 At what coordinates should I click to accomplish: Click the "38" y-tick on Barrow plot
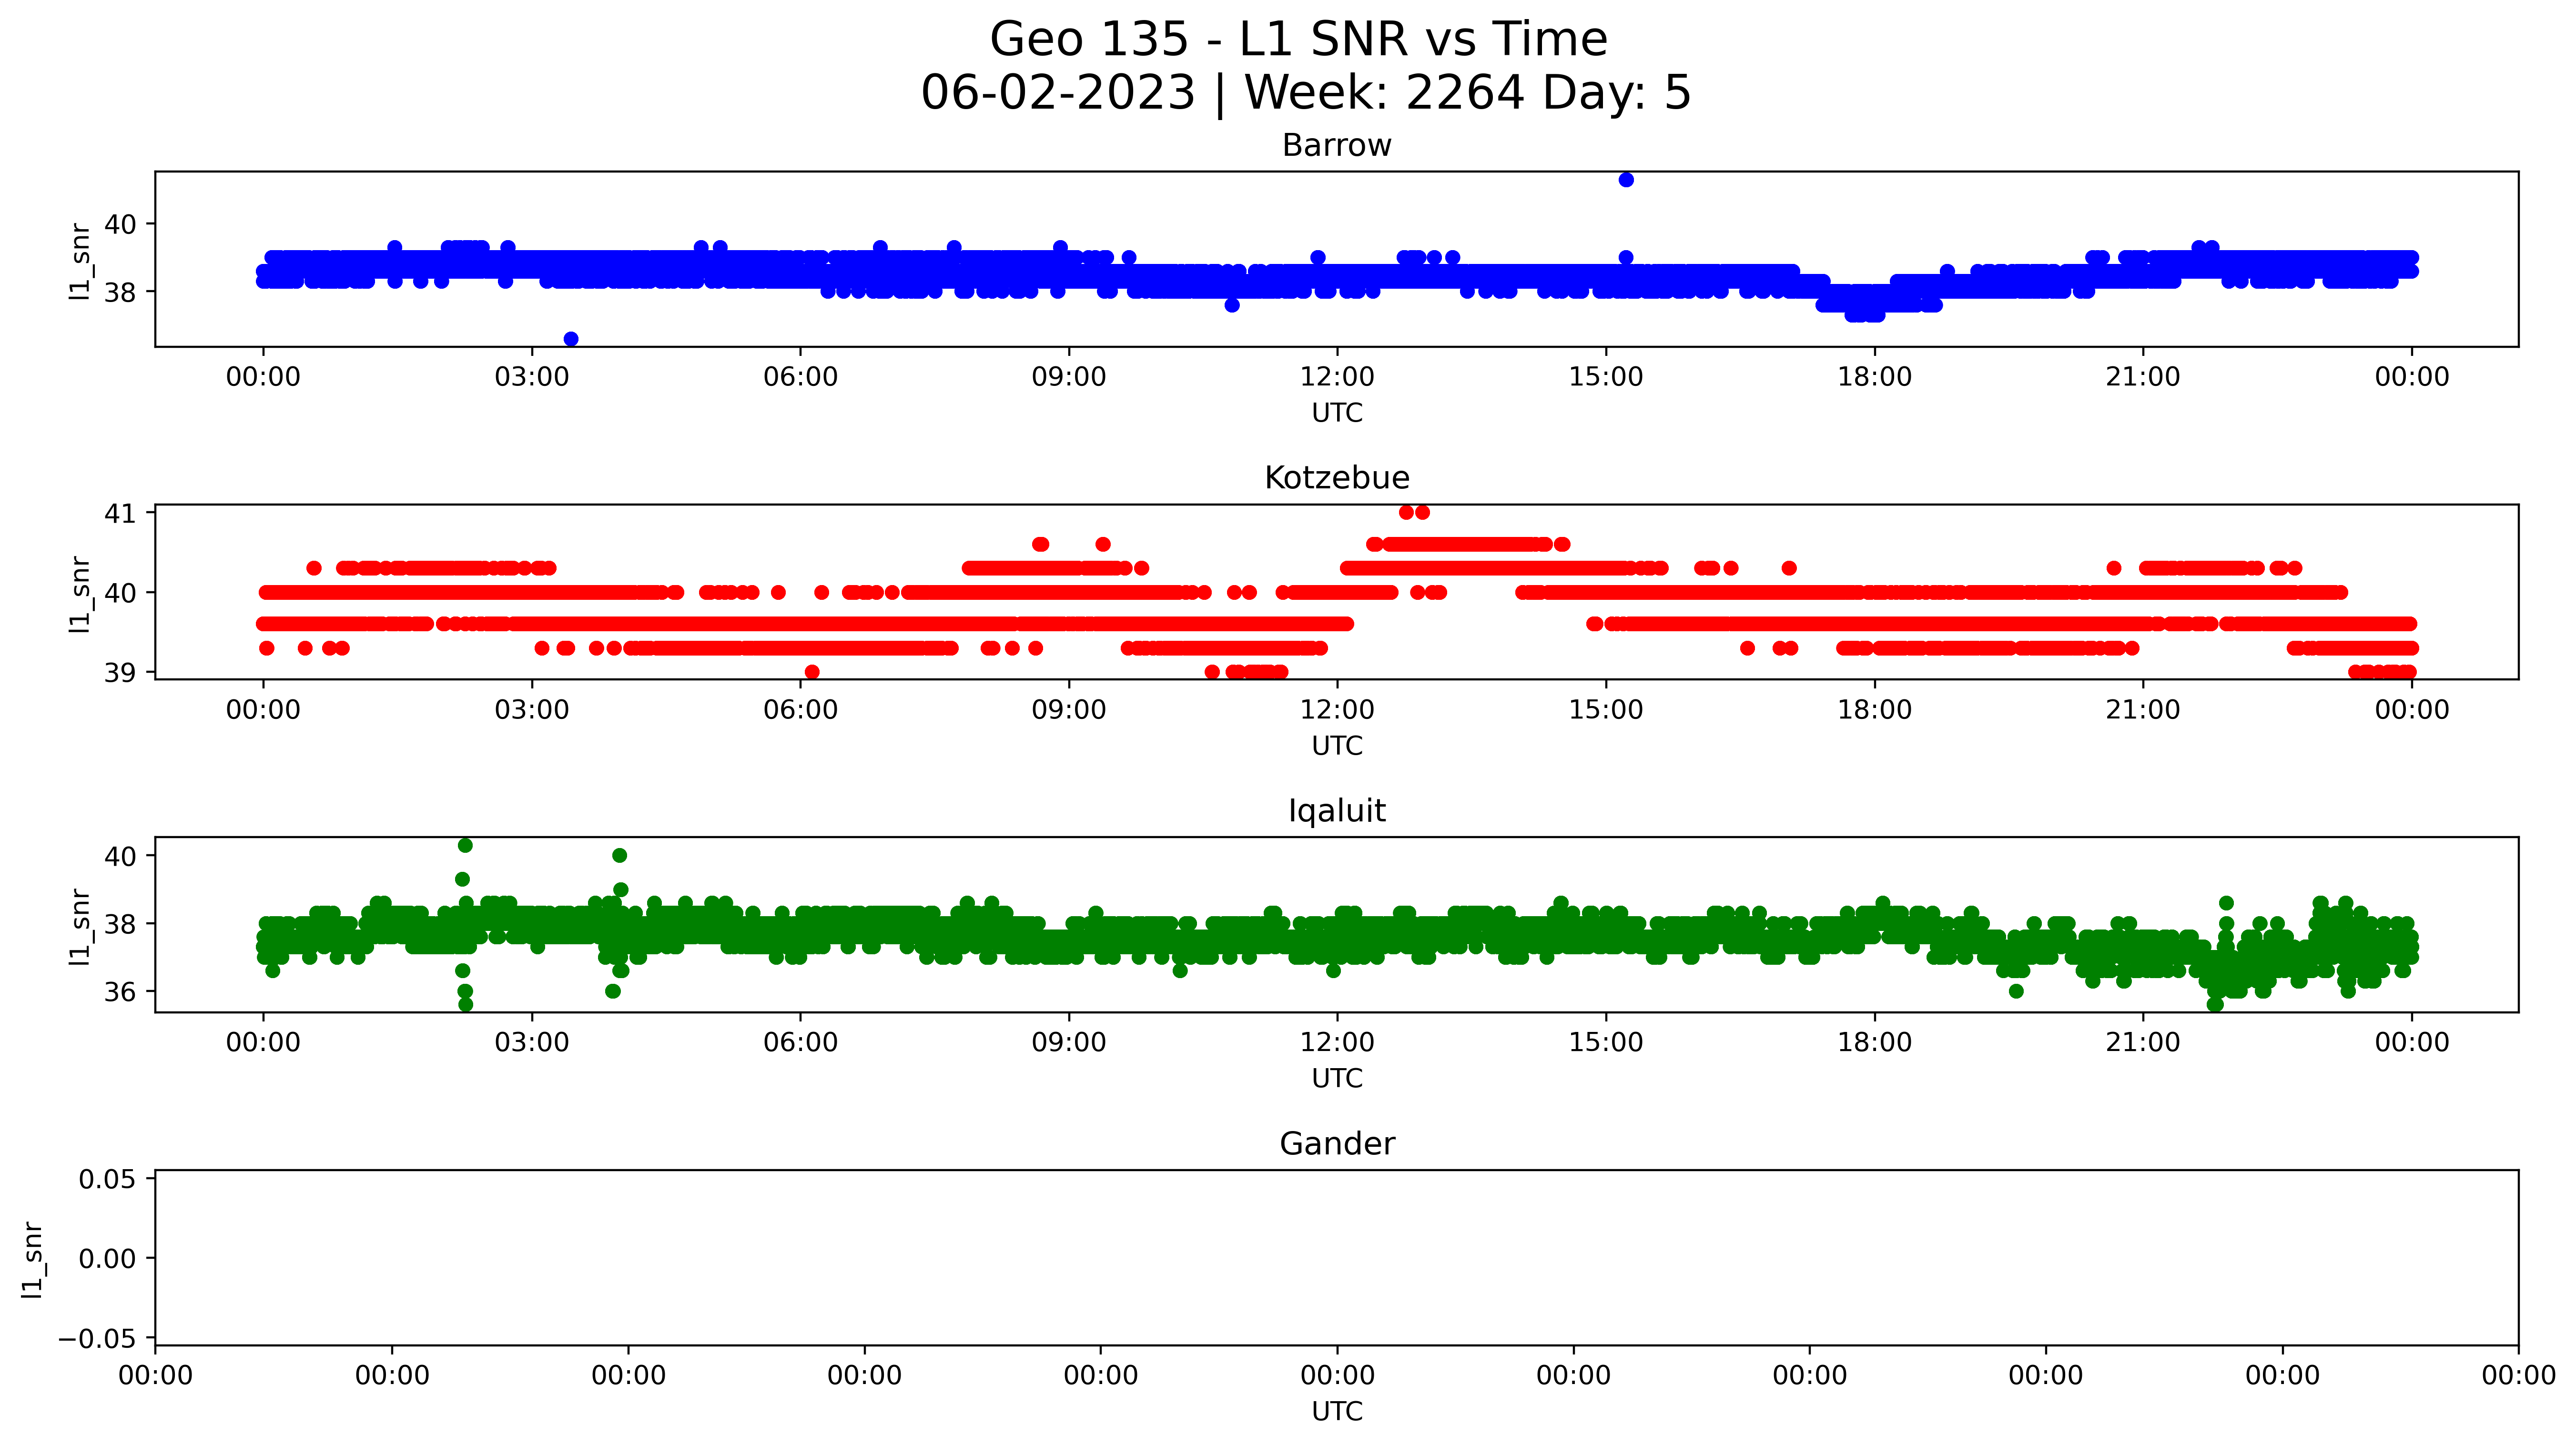(121, 292)
